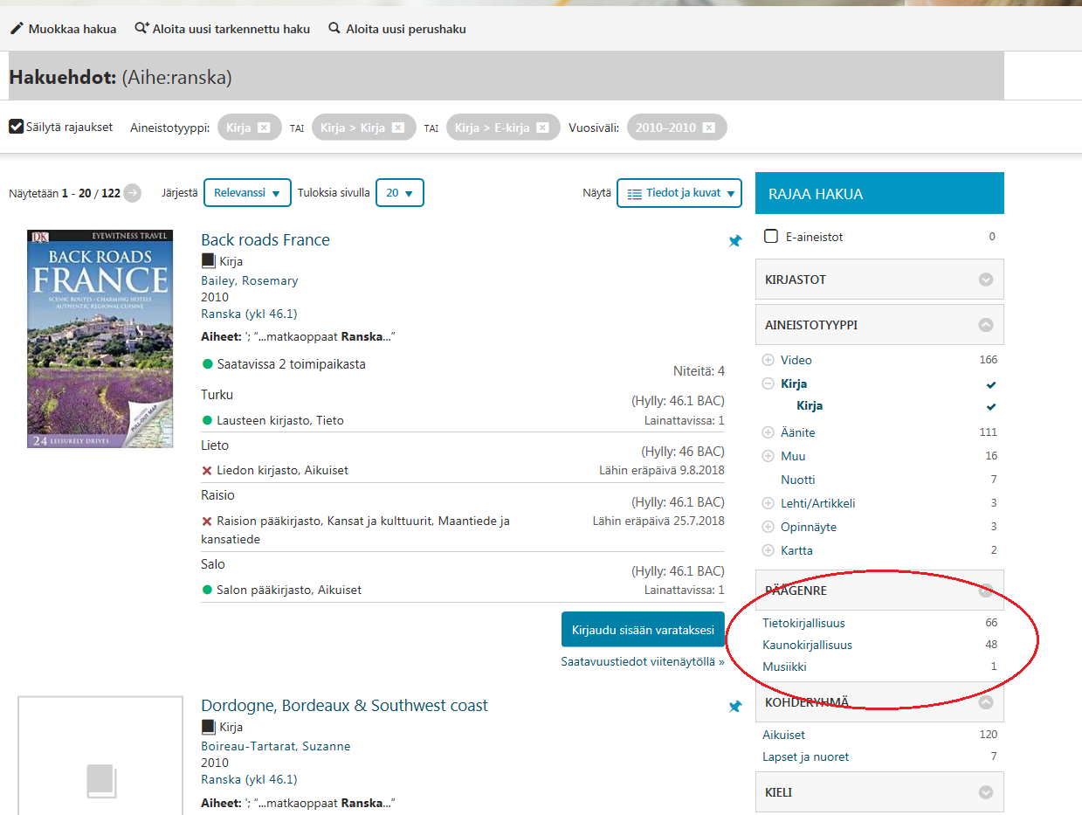Open the Back roads France cover thumbnail
The width and height of the screenshot is (1082, 815).
(100, 339)
